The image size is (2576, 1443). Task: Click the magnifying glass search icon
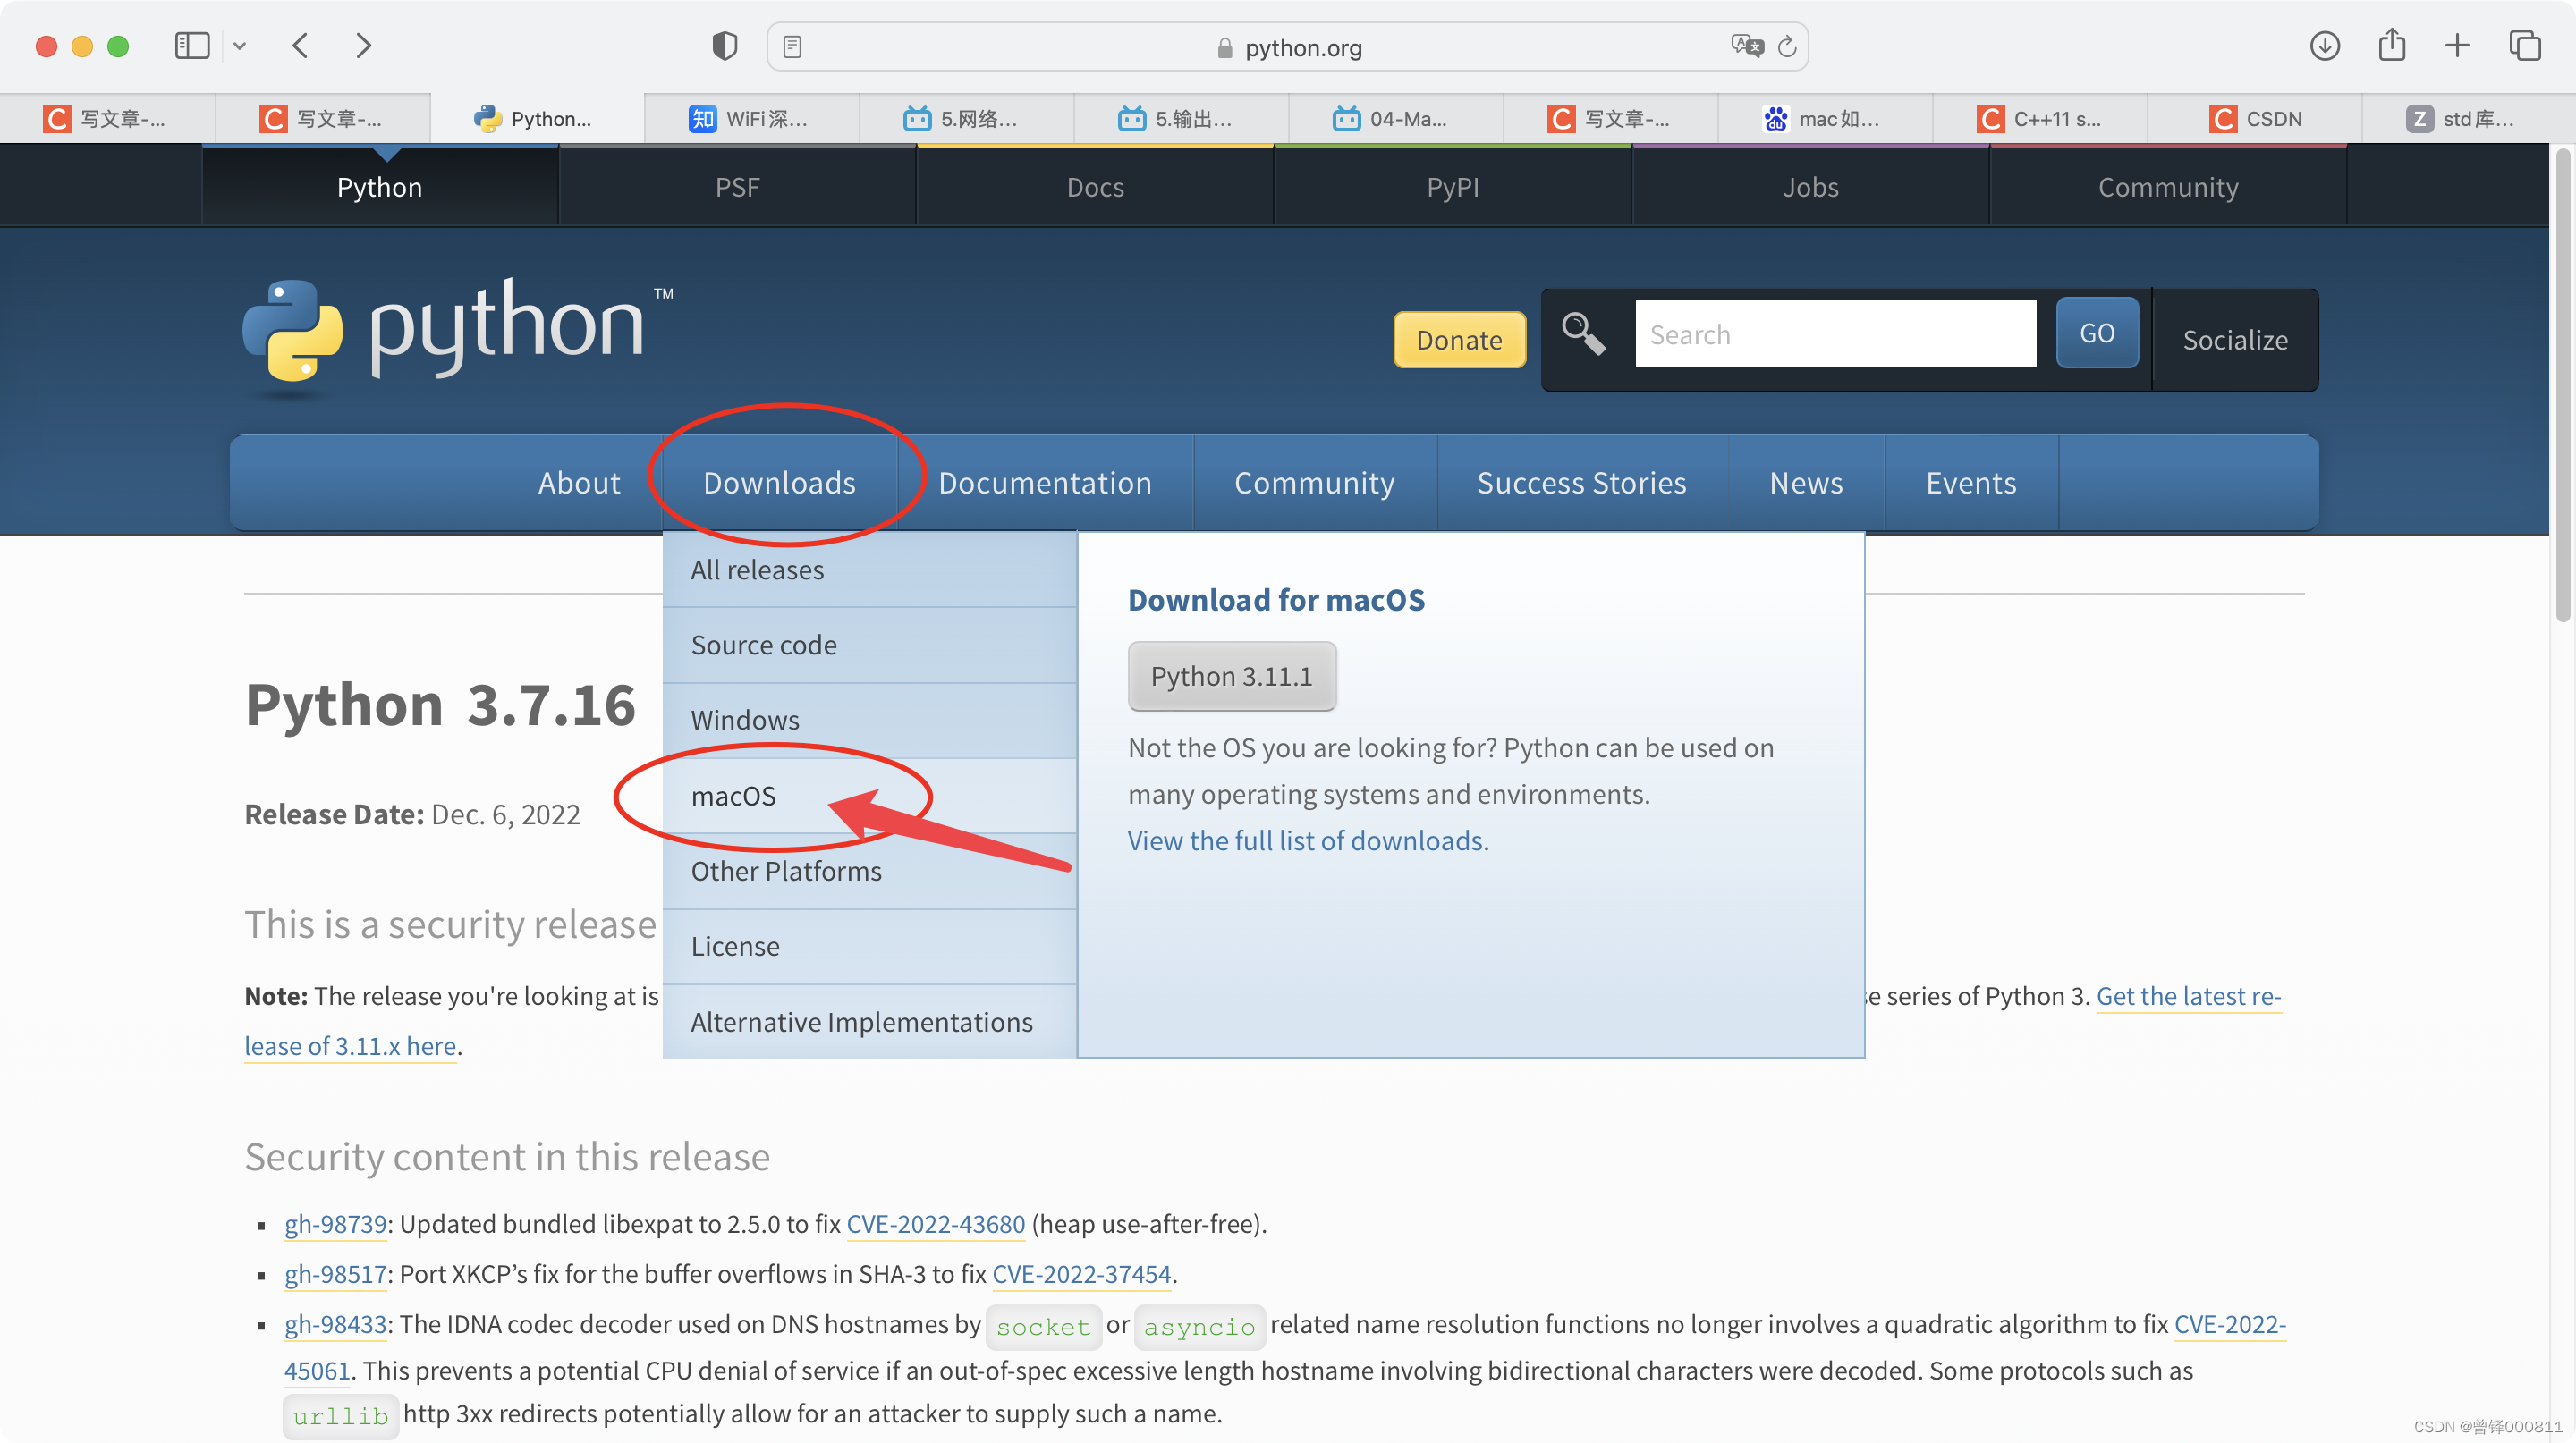(1583, 333)
